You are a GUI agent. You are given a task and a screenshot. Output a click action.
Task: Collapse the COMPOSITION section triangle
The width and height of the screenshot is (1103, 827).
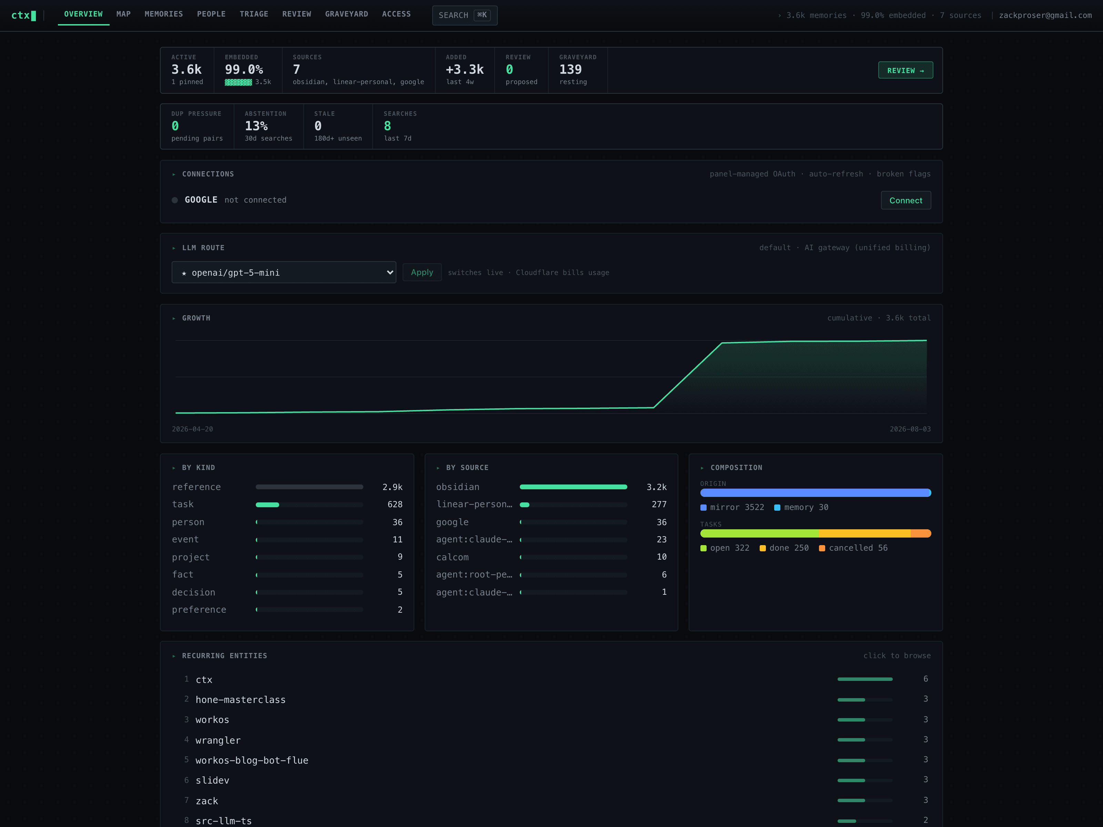(x=702, y=468)
